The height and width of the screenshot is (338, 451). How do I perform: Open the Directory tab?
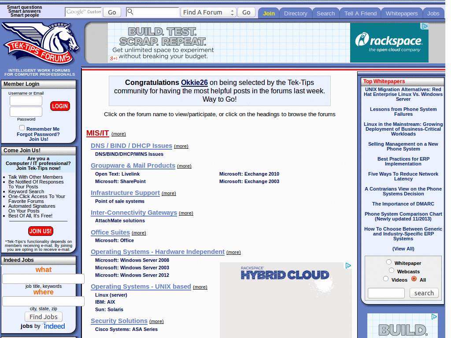(296, 13)
